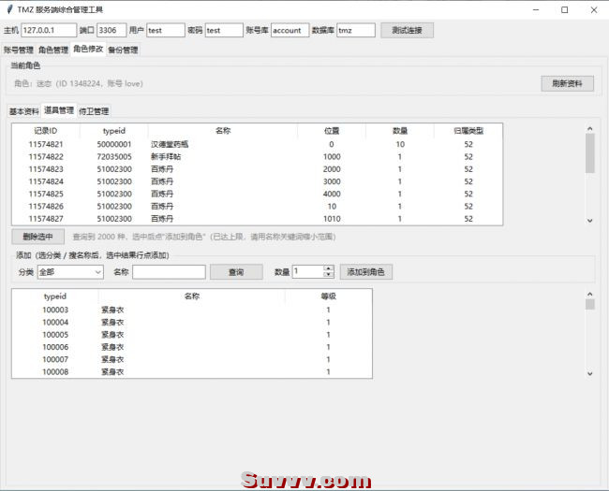Switch to the 账号管理 tab
This screenshot has height=491, width=609.
point(19,50)
